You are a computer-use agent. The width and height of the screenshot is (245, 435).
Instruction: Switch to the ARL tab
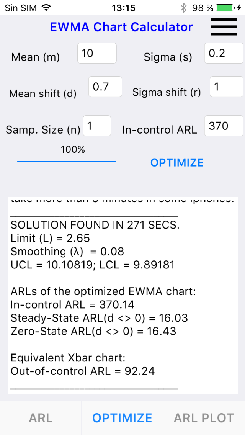click(41, 418)
